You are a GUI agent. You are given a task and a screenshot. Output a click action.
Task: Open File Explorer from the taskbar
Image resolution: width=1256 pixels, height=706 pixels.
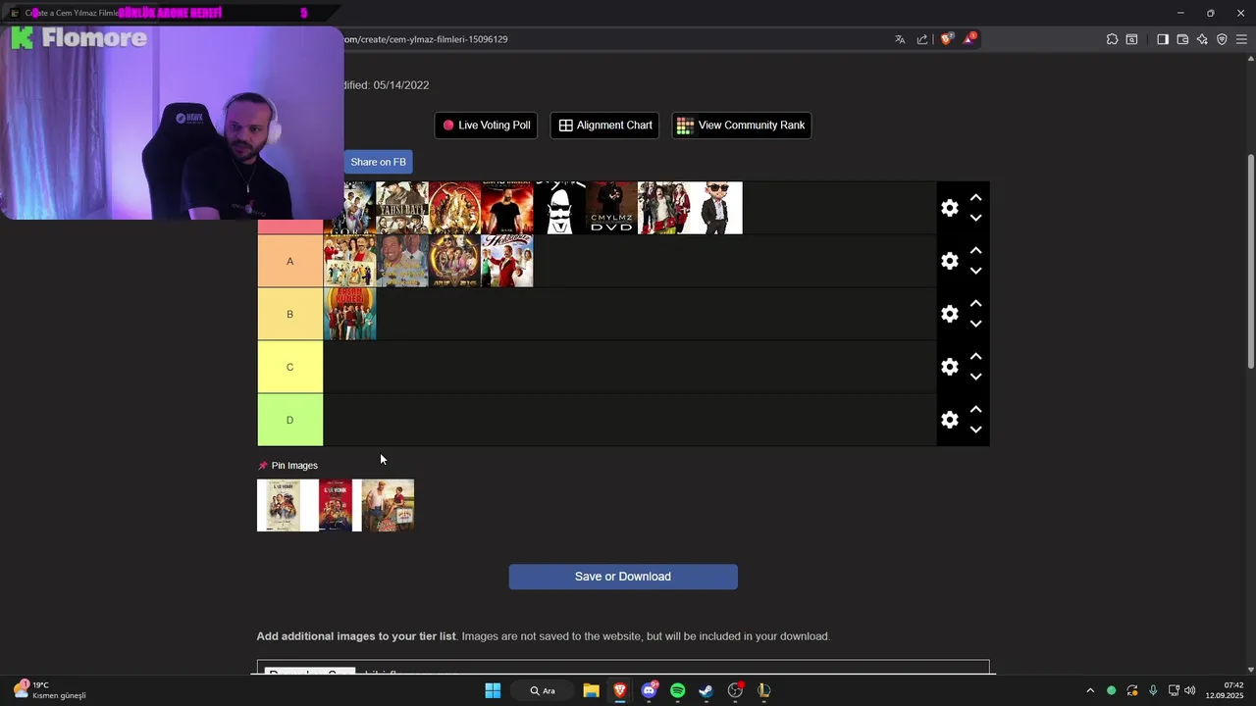(x=591, y=690)
